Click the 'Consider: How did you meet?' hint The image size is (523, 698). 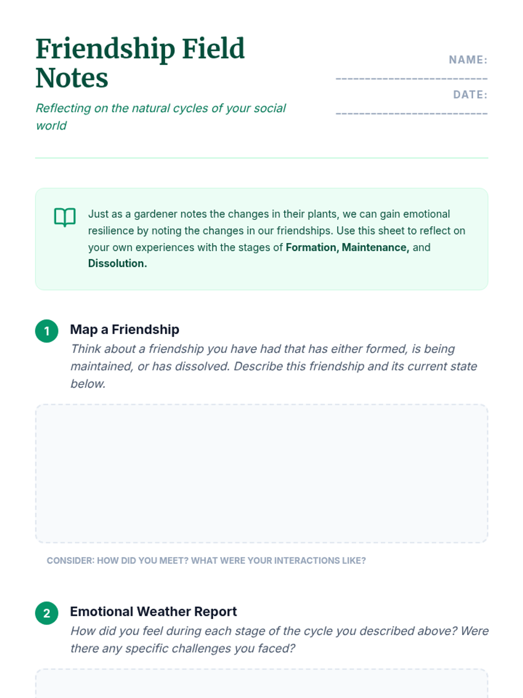click(206, 561)
